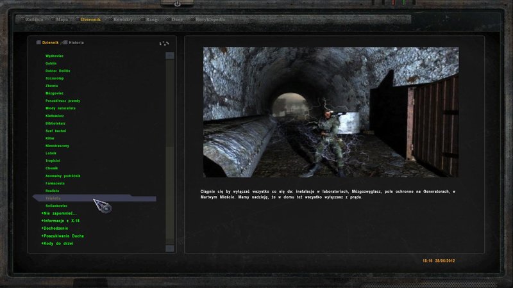Image resolution: width=513 pixels, height=288 pixels.
Task: Open the Dane tab
Action: [177, 20]
